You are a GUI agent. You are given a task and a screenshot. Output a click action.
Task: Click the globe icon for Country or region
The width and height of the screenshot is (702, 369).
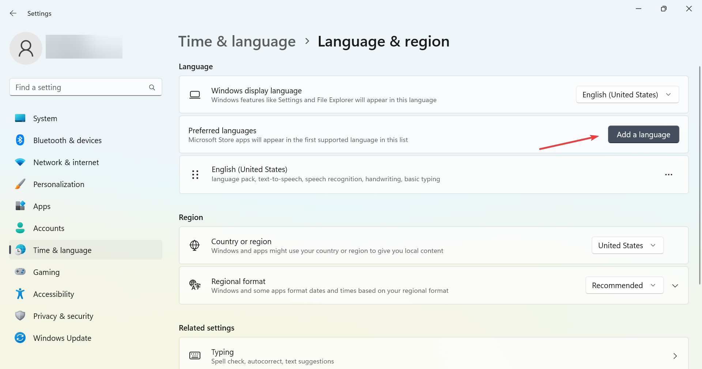point(195,245)
